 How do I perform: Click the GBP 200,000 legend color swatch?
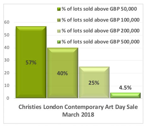click(59, 31)
